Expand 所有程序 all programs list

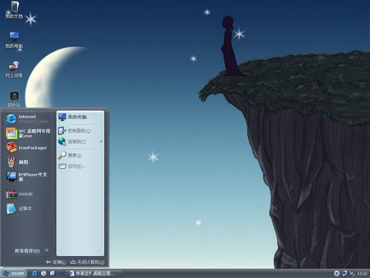click(x=30, y=251)
